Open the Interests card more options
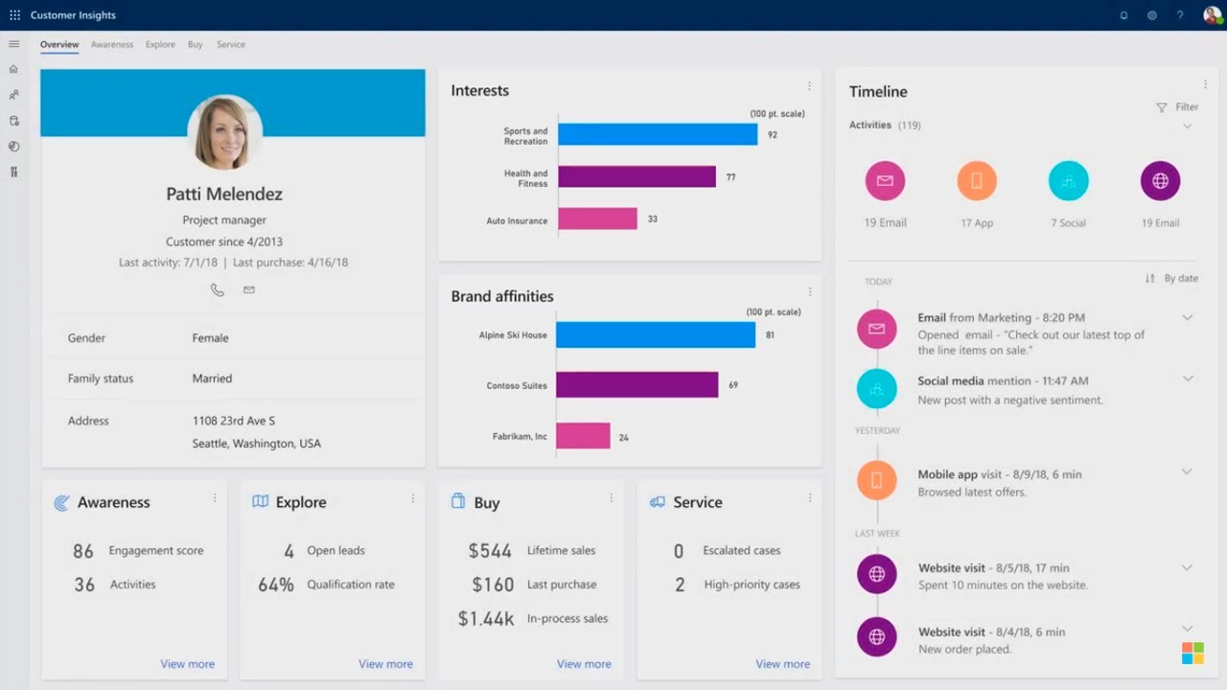Image resolution: width=1227 pixels, height=690 pixels. click(809, 86)
